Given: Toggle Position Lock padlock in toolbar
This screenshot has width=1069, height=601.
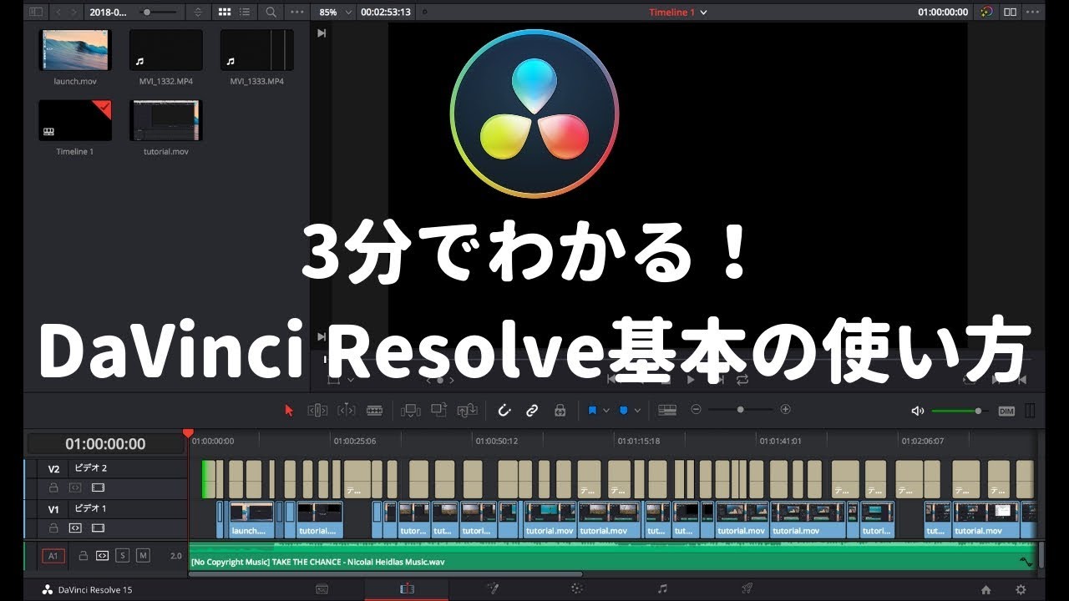Looking at the screenshot, I should (x=560, y=410).
